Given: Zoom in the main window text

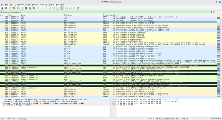Looking at the screenshot, I should click(x=67, y=8).
